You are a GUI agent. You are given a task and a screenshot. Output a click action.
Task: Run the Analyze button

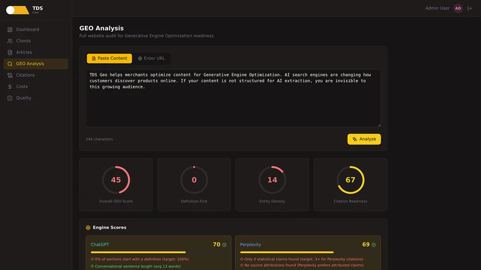364,139
